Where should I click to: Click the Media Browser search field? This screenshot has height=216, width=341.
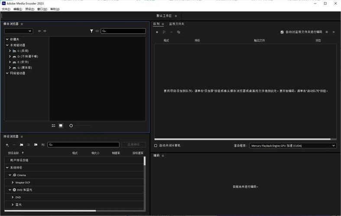point(123,31)
